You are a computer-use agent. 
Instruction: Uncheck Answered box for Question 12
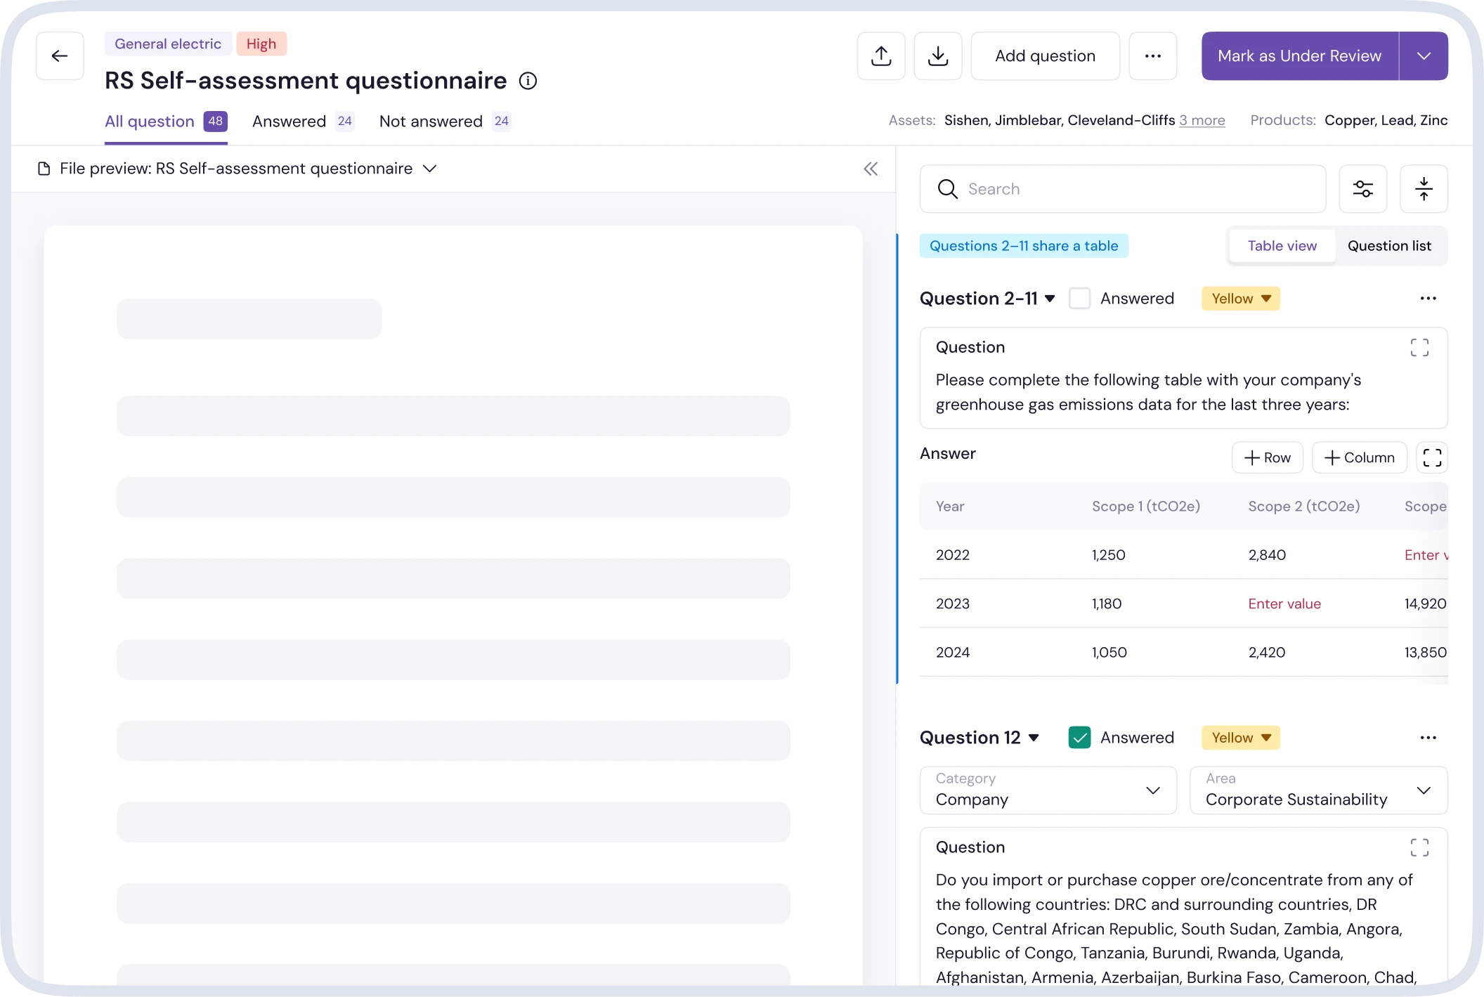pos(1079,738)
